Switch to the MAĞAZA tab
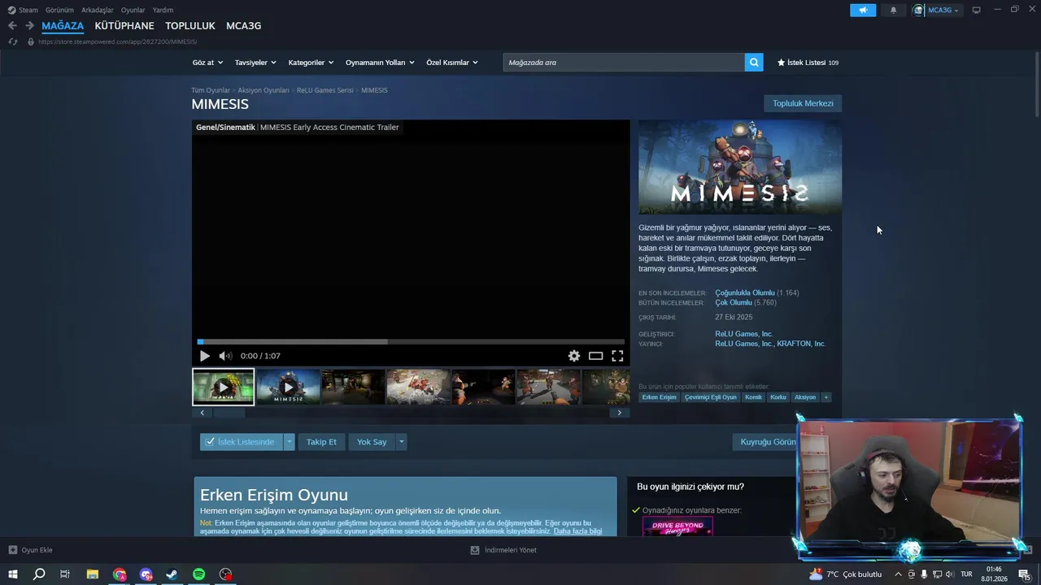Image resolution: width=1041 pixels, height=585 pixels. click(x=63, y=26)
